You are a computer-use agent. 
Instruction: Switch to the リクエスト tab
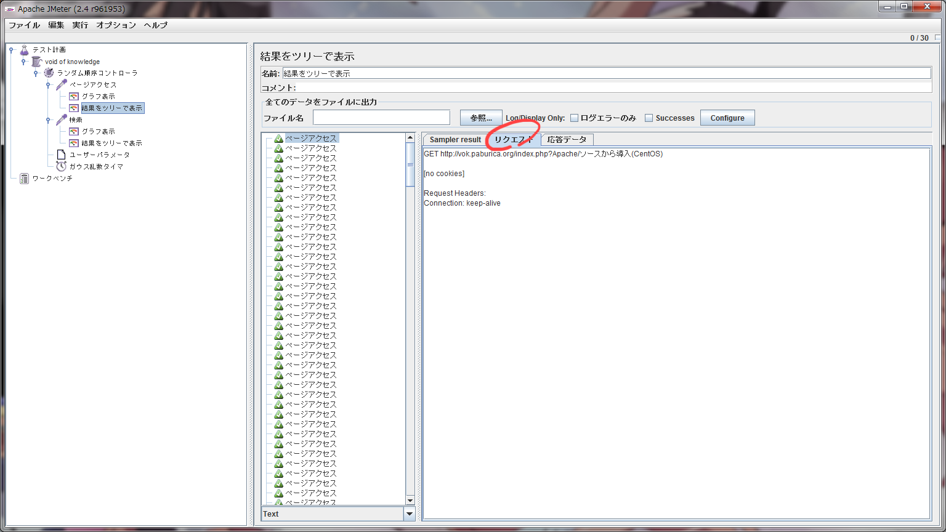(514, 140)
